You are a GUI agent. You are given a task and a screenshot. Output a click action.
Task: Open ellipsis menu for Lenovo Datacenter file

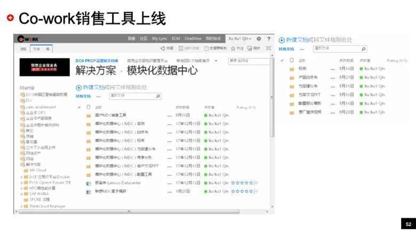coord(169,183)
